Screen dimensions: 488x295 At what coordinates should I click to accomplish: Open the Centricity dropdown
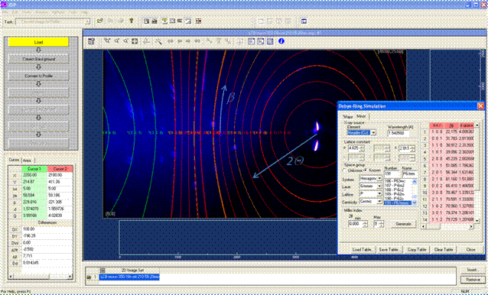379,202
